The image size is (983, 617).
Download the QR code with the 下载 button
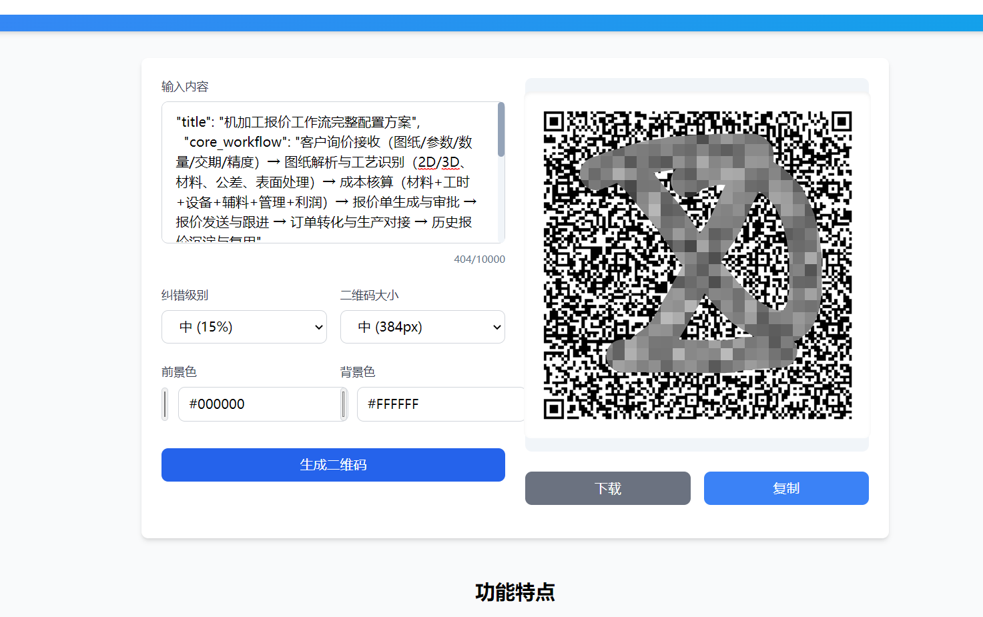(607, 488)
